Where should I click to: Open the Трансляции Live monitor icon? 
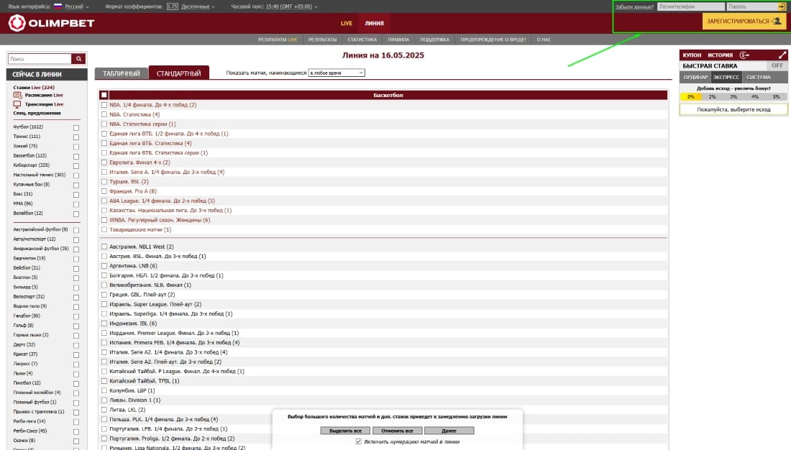point(17,104)
